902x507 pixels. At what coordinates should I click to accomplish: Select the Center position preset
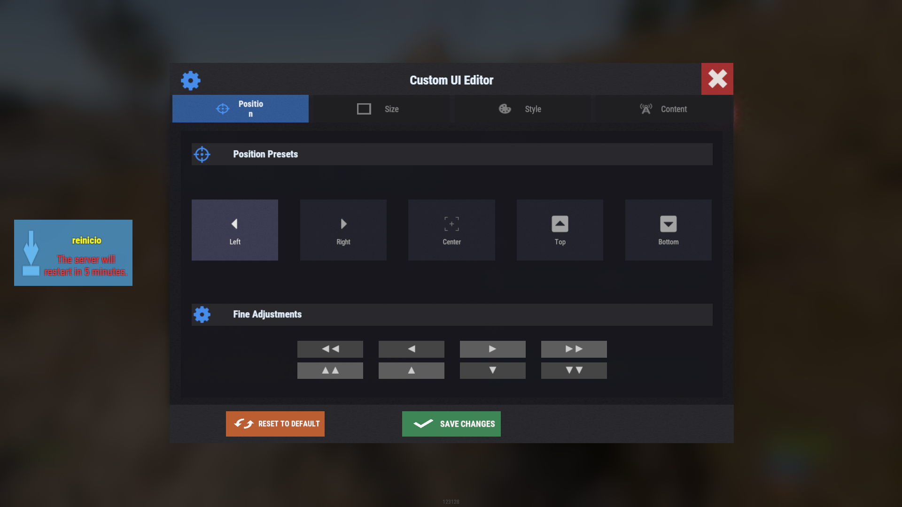click(x=451, y=230)
